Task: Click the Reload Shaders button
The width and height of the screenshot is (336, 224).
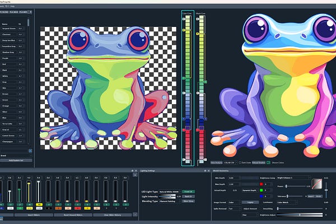Action: tap(259, 163)
